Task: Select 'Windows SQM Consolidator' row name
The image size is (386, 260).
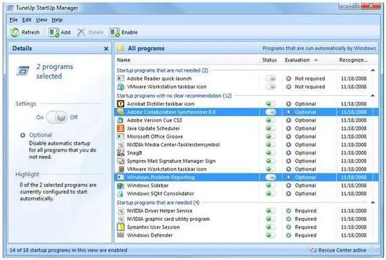Action: pyautogui.click(x=160, y=194)
